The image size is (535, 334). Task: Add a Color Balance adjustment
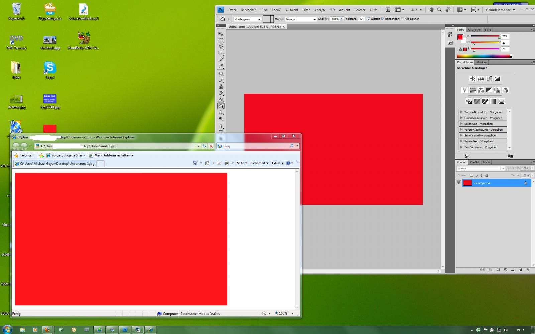(481, 90)
